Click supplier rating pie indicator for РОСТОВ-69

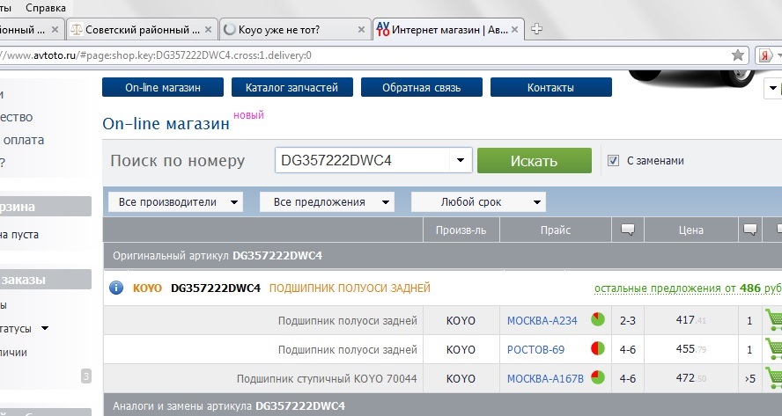[598, 349]
